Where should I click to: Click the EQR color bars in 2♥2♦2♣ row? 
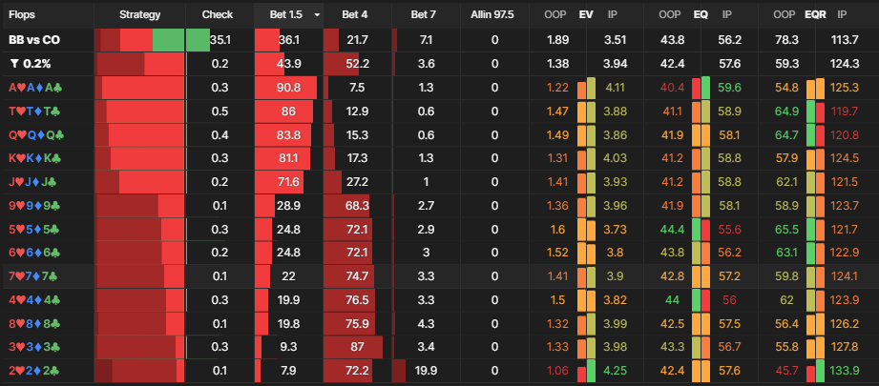point(815,368)
